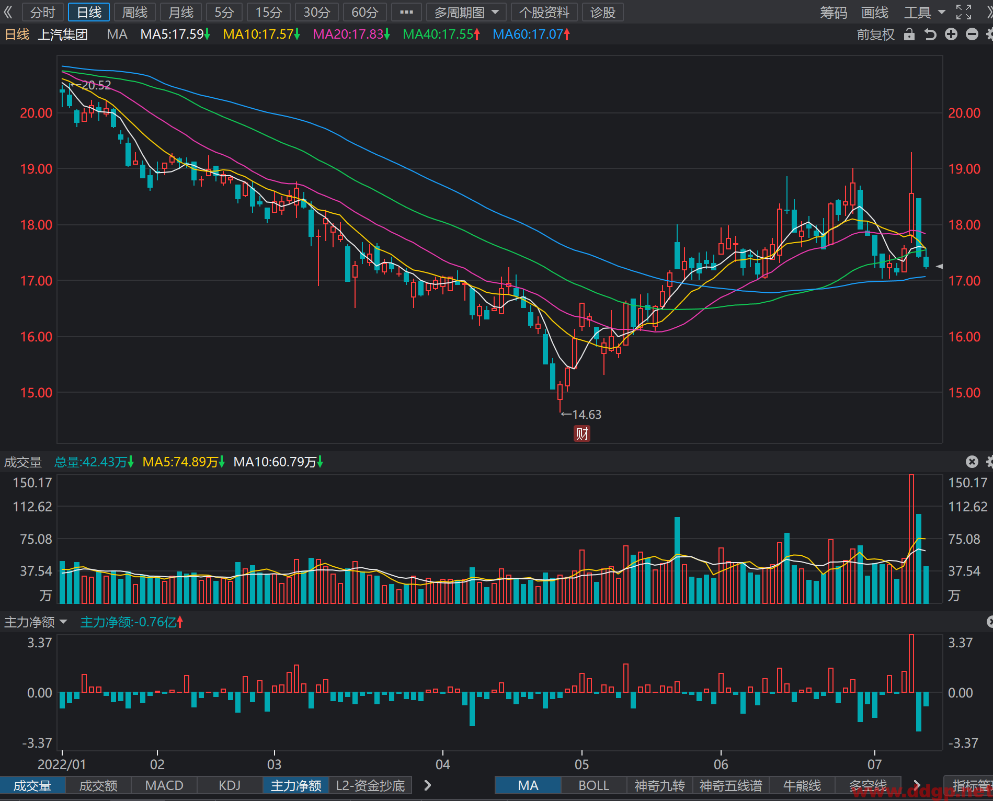Click the three-dots more periods button
Image resolution: width=993 pixels, height=801 pixels.
(406, 12)
